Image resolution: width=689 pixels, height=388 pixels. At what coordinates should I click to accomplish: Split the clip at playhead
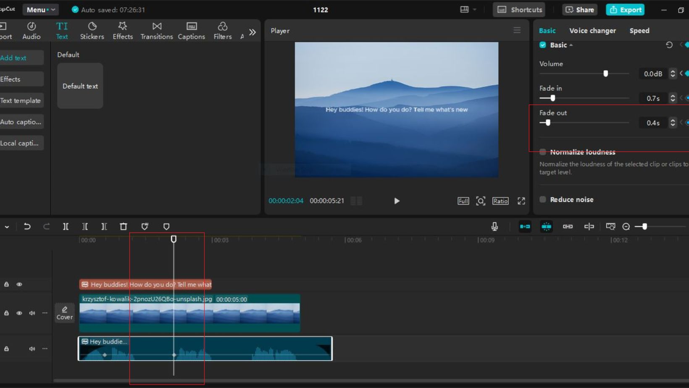[66, 226]
